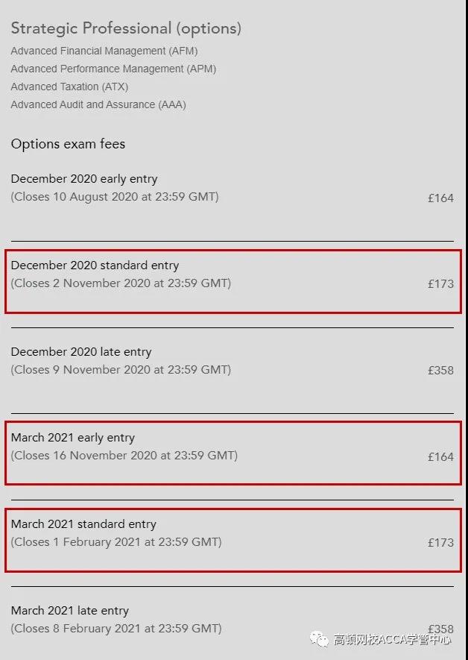
Task: Click the 高顿网校ACCA学管中心 watermark text
Action: pyautogui.click(x=392, y=639)
